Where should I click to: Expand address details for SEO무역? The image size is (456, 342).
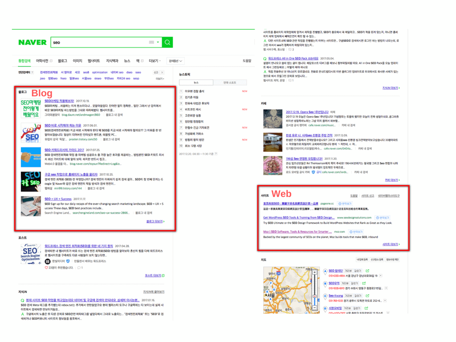tap(386, 288)
